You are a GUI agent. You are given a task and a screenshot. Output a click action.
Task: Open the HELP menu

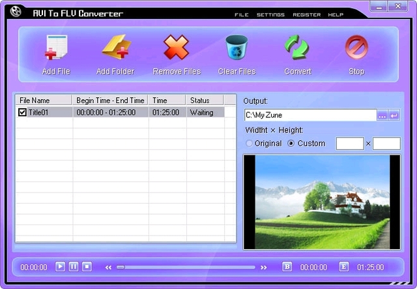click(x=336, y=14)
